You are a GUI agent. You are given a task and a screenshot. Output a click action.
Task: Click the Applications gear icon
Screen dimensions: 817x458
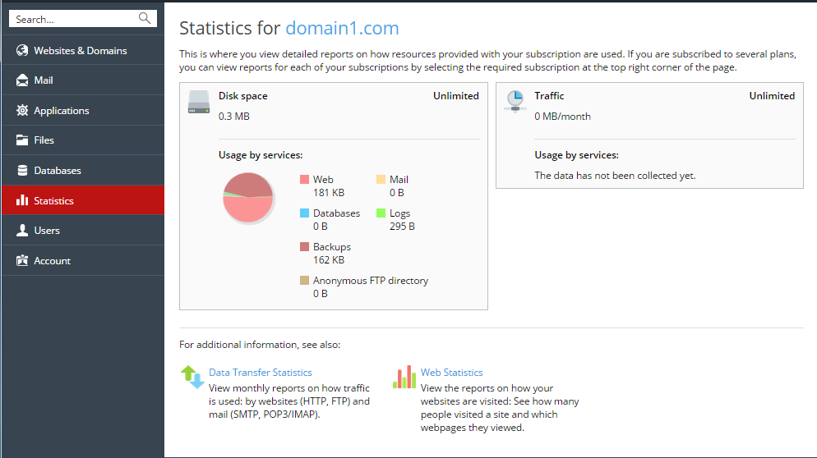click(x=22, y=110)
